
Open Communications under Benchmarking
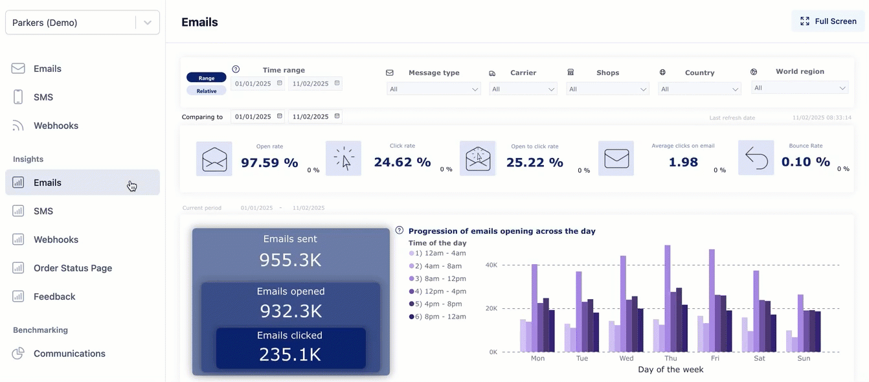[x=69, y=353]
